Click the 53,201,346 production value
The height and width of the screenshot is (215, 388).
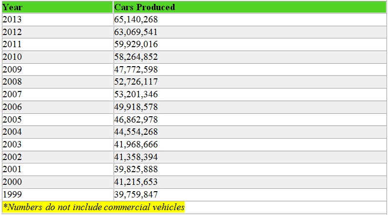136,94
